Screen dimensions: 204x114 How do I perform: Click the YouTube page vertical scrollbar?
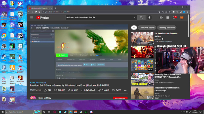tap(189, 26)
